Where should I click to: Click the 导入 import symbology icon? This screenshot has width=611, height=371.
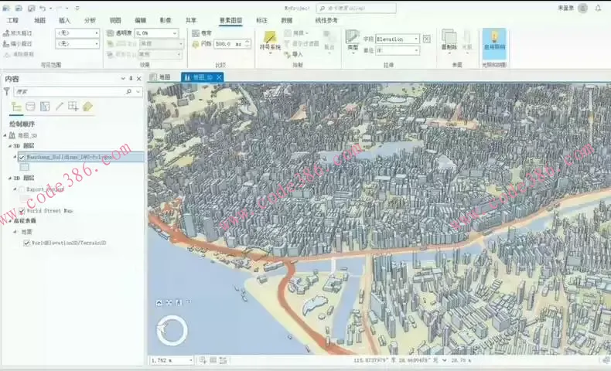(288, 55)
